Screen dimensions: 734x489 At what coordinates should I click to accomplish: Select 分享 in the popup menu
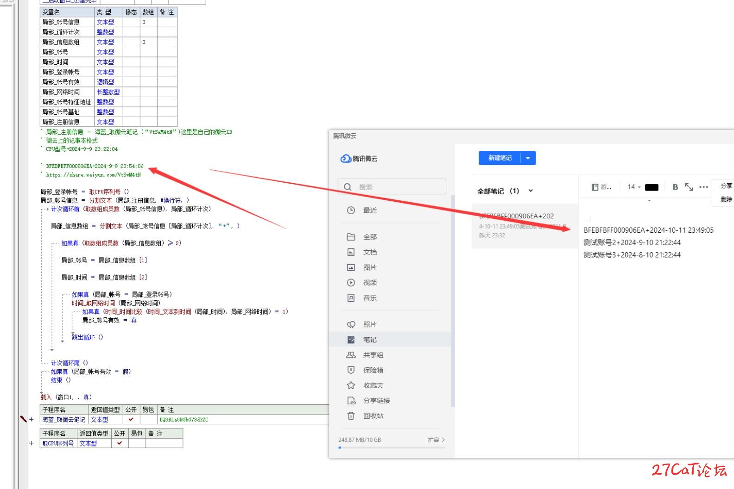pyautogui.click(x=726, y=186)
